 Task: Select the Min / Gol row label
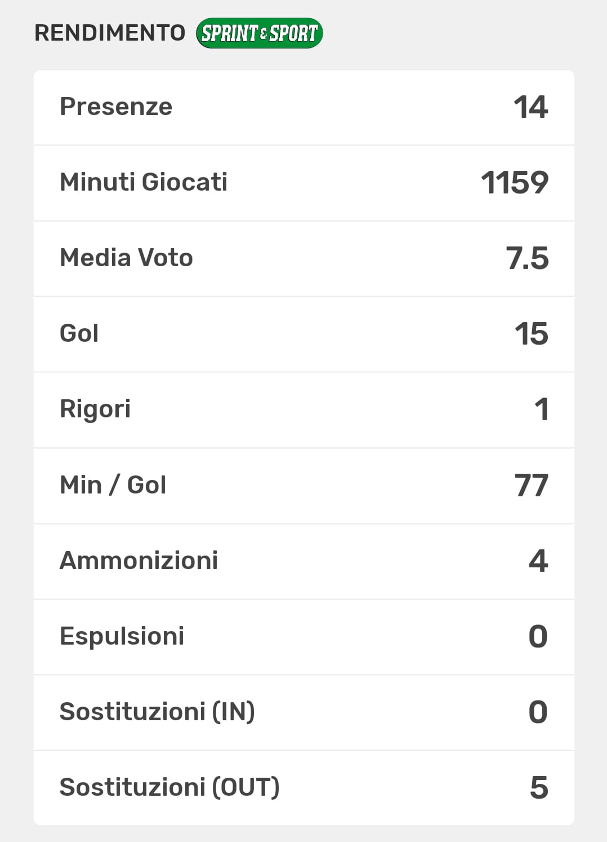click(113, 485)
